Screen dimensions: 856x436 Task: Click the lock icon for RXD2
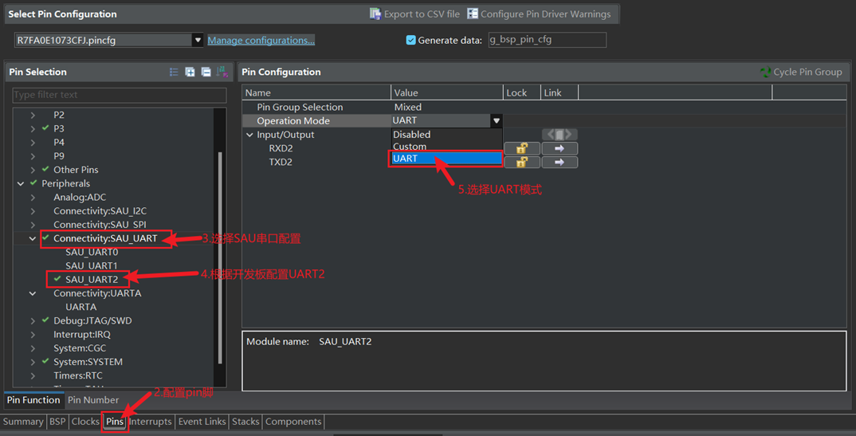point(521,148)
